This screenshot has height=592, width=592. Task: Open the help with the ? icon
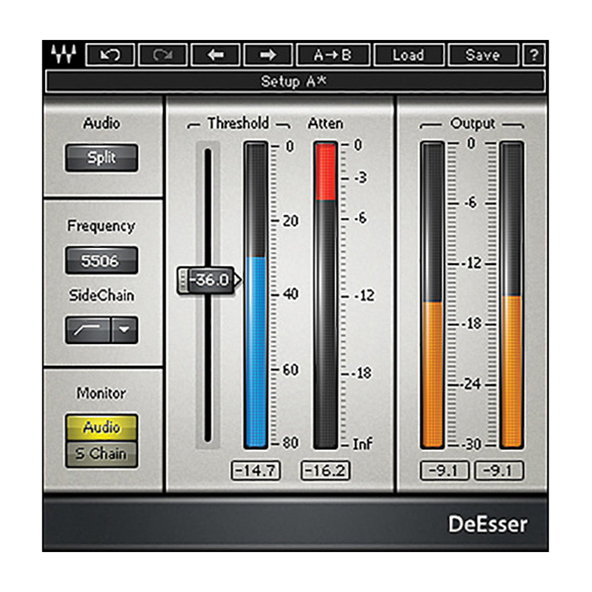(x=534, y=54)
